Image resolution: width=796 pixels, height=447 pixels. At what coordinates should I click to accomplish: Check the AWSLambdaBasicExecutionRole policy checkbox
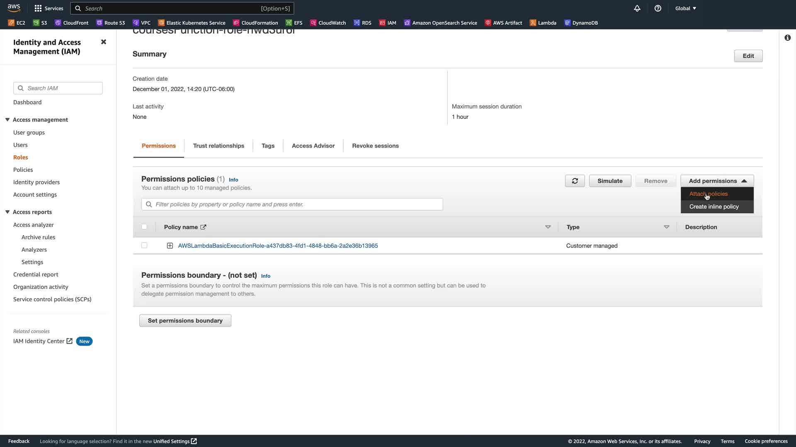pos(144,245)
